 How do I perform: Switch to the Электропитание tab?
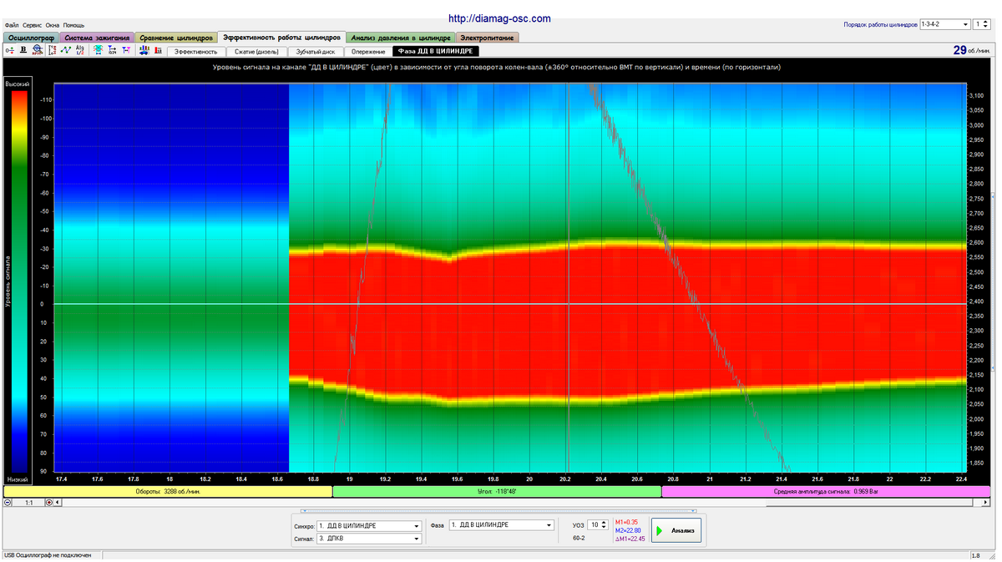tap(488, 38)
